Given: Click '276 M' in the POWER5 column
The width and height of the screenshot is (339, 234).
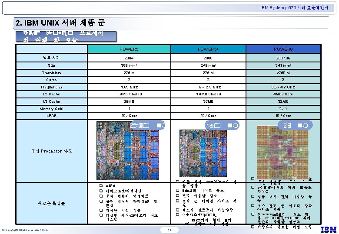Looking at the screenshot, I should point(129,73).
